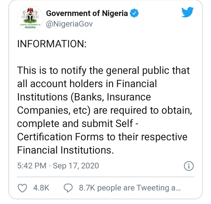The height and width of the screenshot is (204, 211).
Task: Open the Government of Nigeria profile name
Action: point(87,13)
